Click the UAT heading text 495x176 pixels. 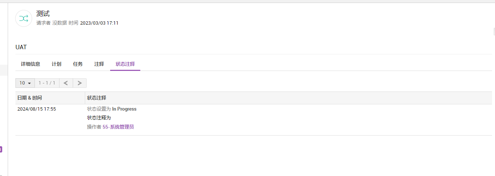[21, 47]
